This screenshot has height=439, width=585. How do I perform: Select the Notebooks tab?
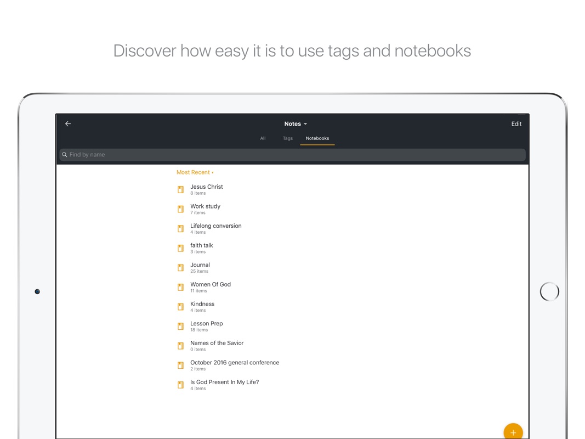(x=317, y=138)
